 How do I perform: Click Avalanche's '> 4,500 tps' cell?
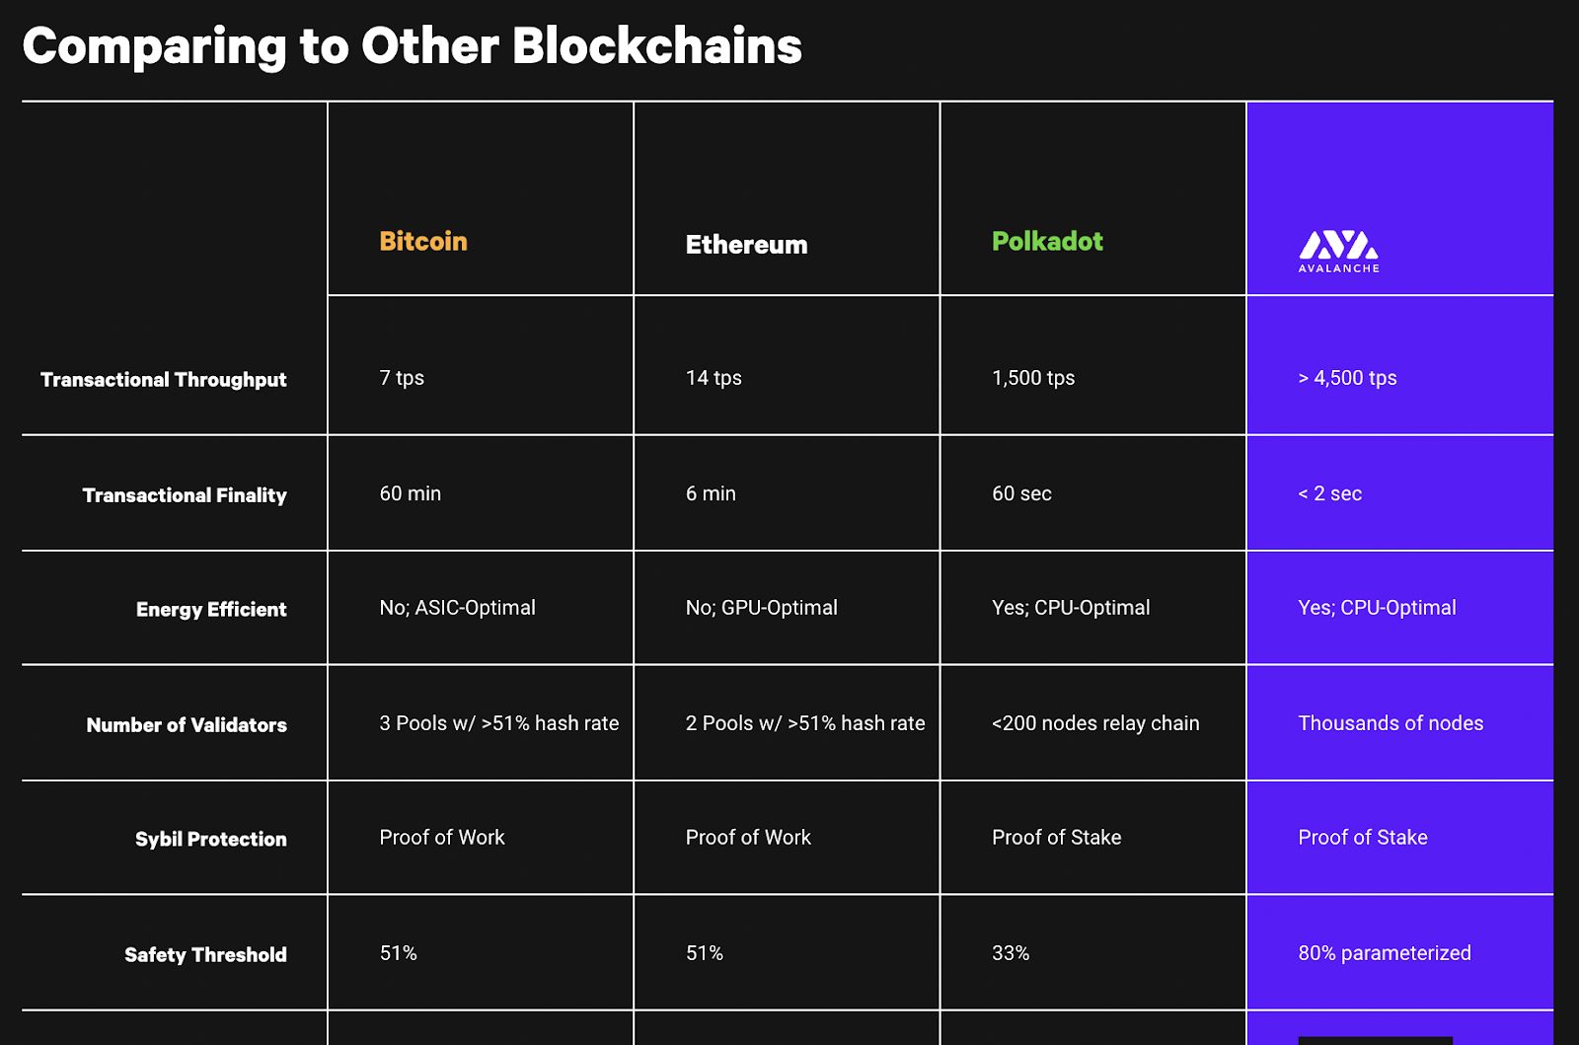tap(1347, 378)
